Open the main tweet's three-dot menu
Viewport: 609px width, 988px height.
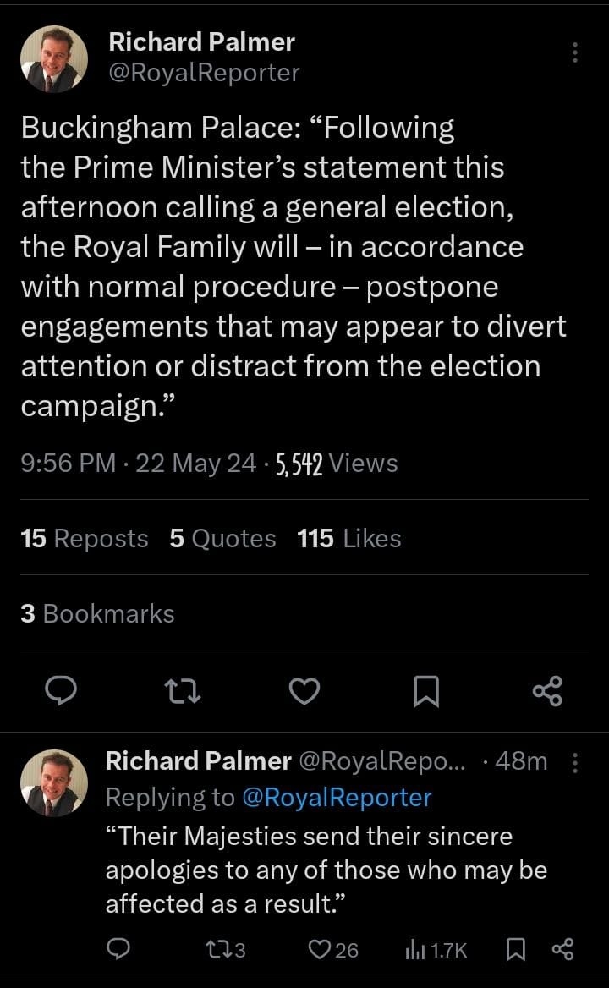tap(575, 52)
